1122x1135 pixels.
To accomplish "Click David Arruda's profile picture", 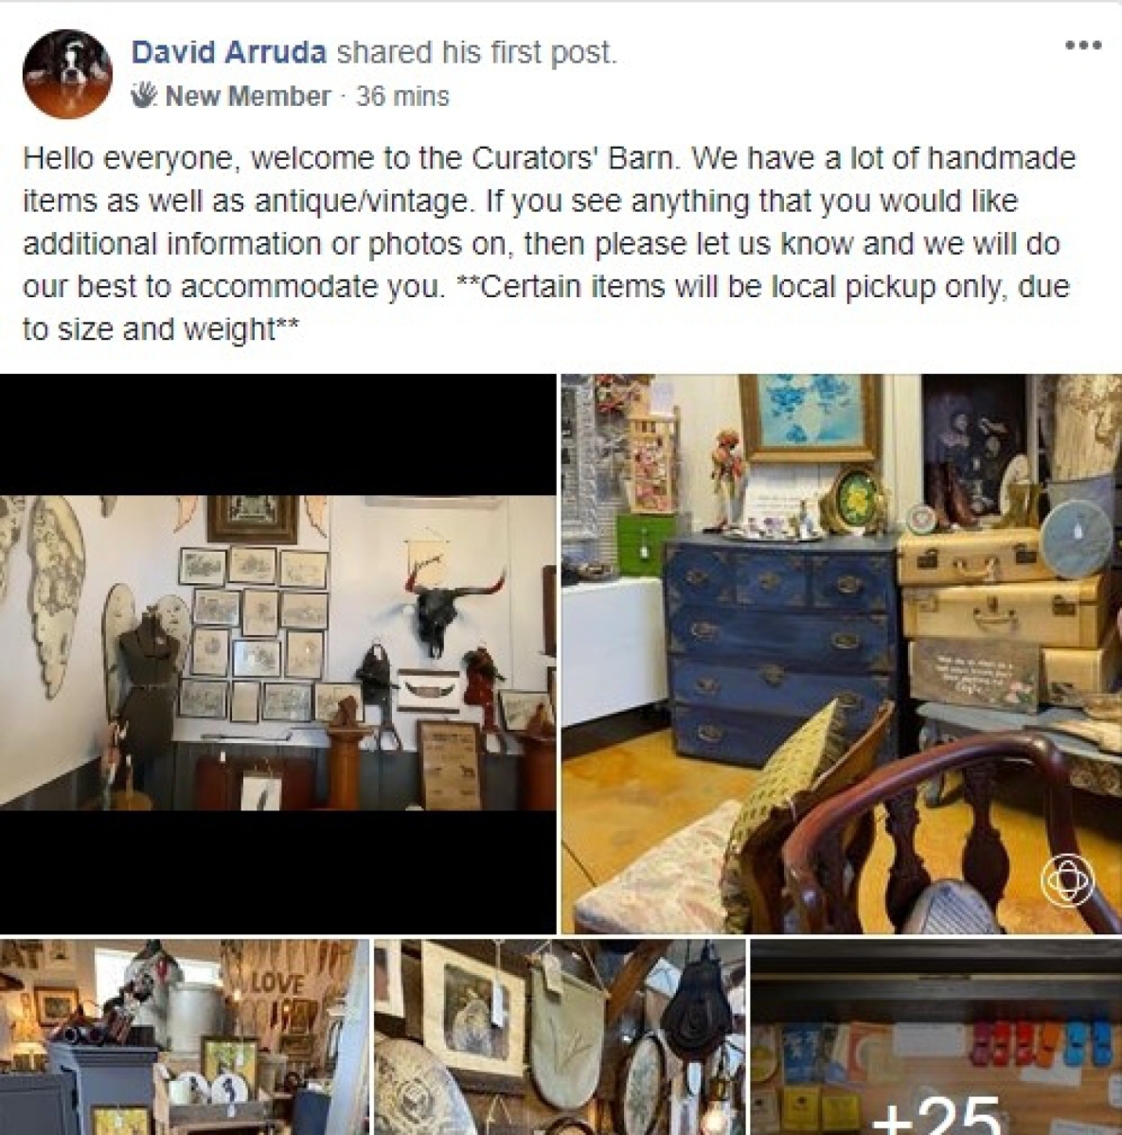I will click(67, 73).
